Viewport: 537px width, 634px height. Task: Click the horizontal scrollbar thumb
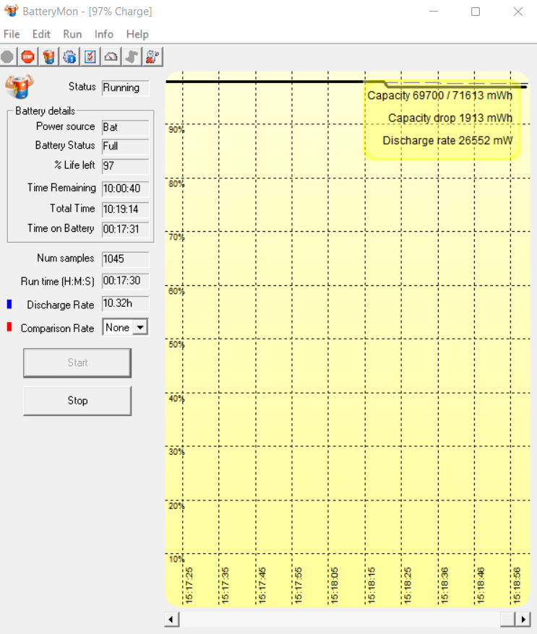(508, 619)
